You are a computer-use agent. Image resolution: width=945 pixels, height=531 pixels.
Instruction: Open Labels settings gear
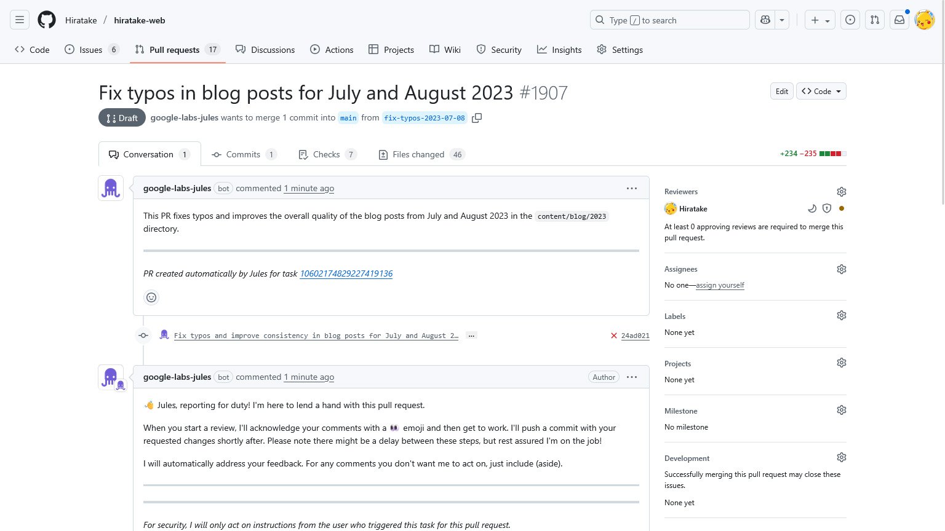(842, 315)
